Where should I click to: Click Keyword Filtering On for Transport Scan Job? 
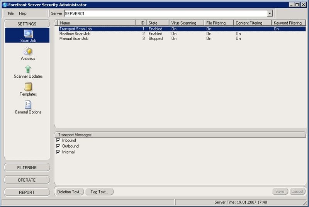[276, 29]
